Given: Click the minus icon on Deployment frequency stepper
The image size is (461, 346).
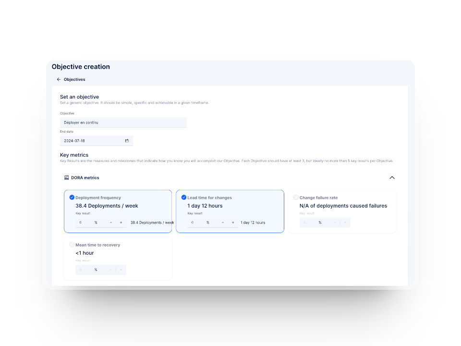Looking at the screenshot, I should 111,222.
